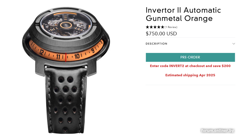Click the red indicator line on hour ring

(66, 57)
